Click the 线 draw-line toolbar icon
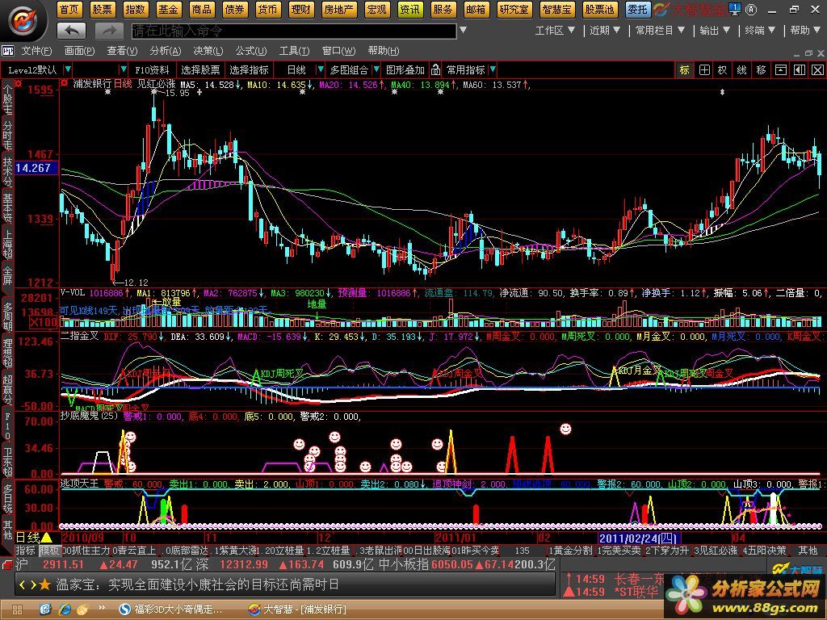Image resolution: width=827 pixels, height=620 pixels. click(741, 69)
